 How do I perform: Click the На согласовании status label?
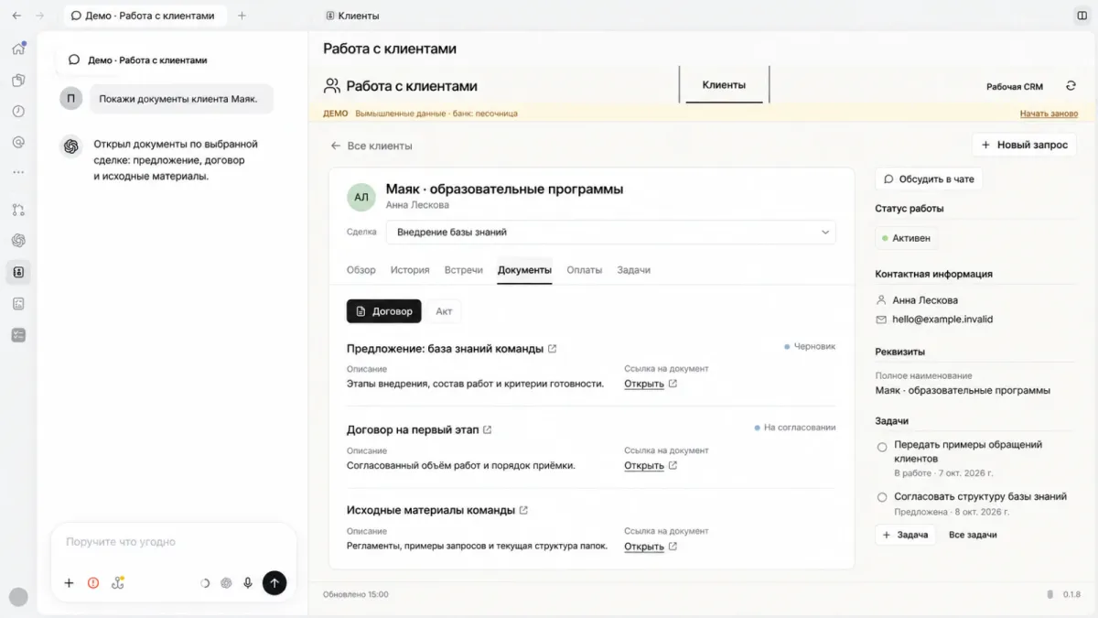[x=795, y=428]
